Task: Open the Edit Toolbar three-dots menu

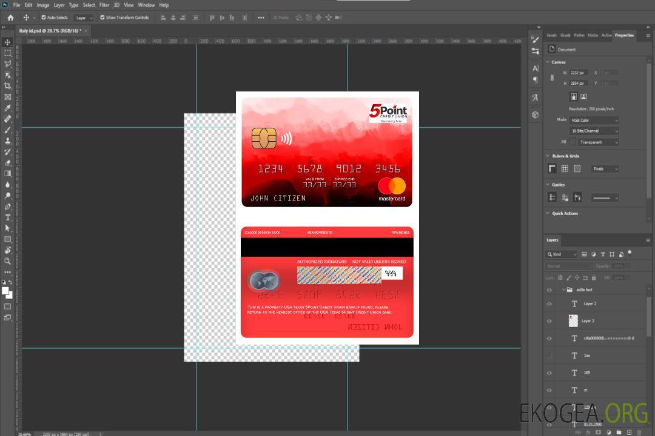Action: click(x=7, y=272)
